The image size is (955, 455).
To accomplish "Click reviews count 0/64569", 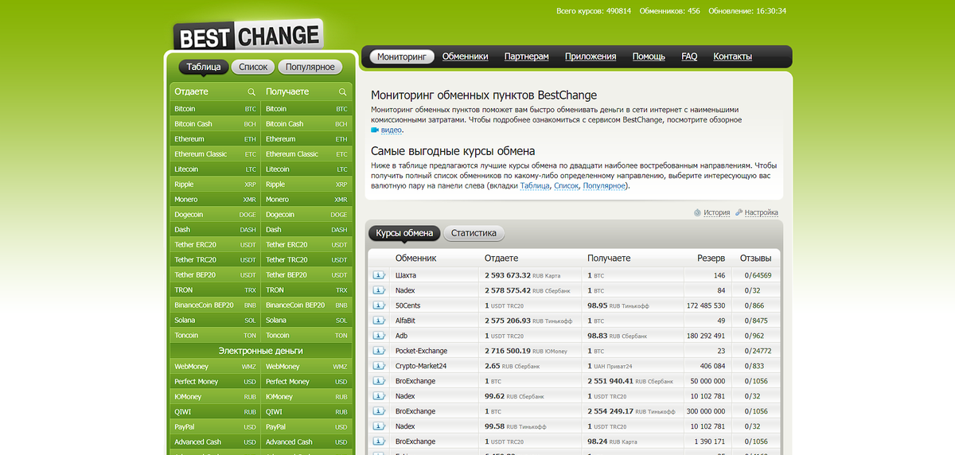I will [758, 275].
